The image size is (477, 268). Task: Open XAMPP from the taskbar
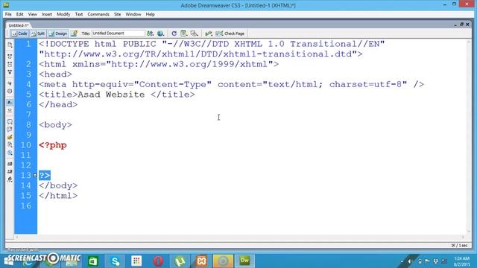pos(201,261)
